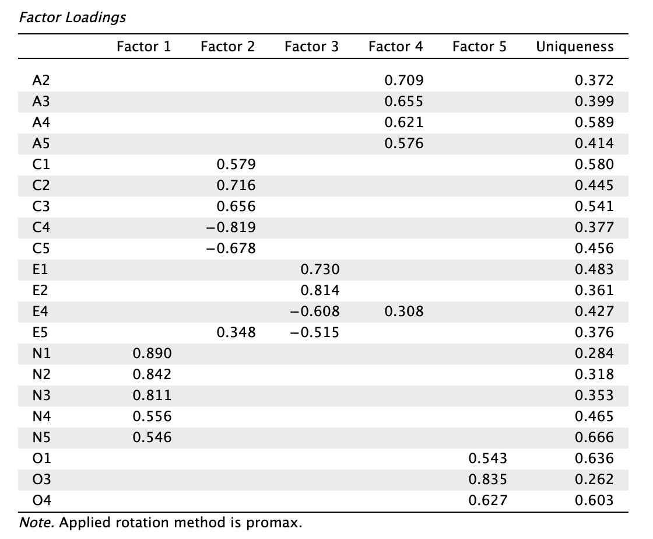This screenshot has height=539, width=653.
Task: Click the E4 cross-loading 0.308
Action: pos(403,311)
